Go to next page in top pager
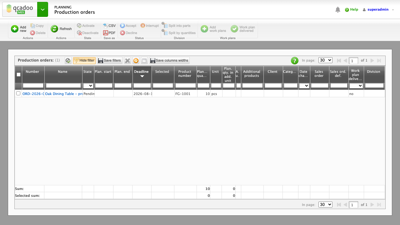The width and height of the screenshot is (400, 225). pyautogui.click(x=372, y=61)
